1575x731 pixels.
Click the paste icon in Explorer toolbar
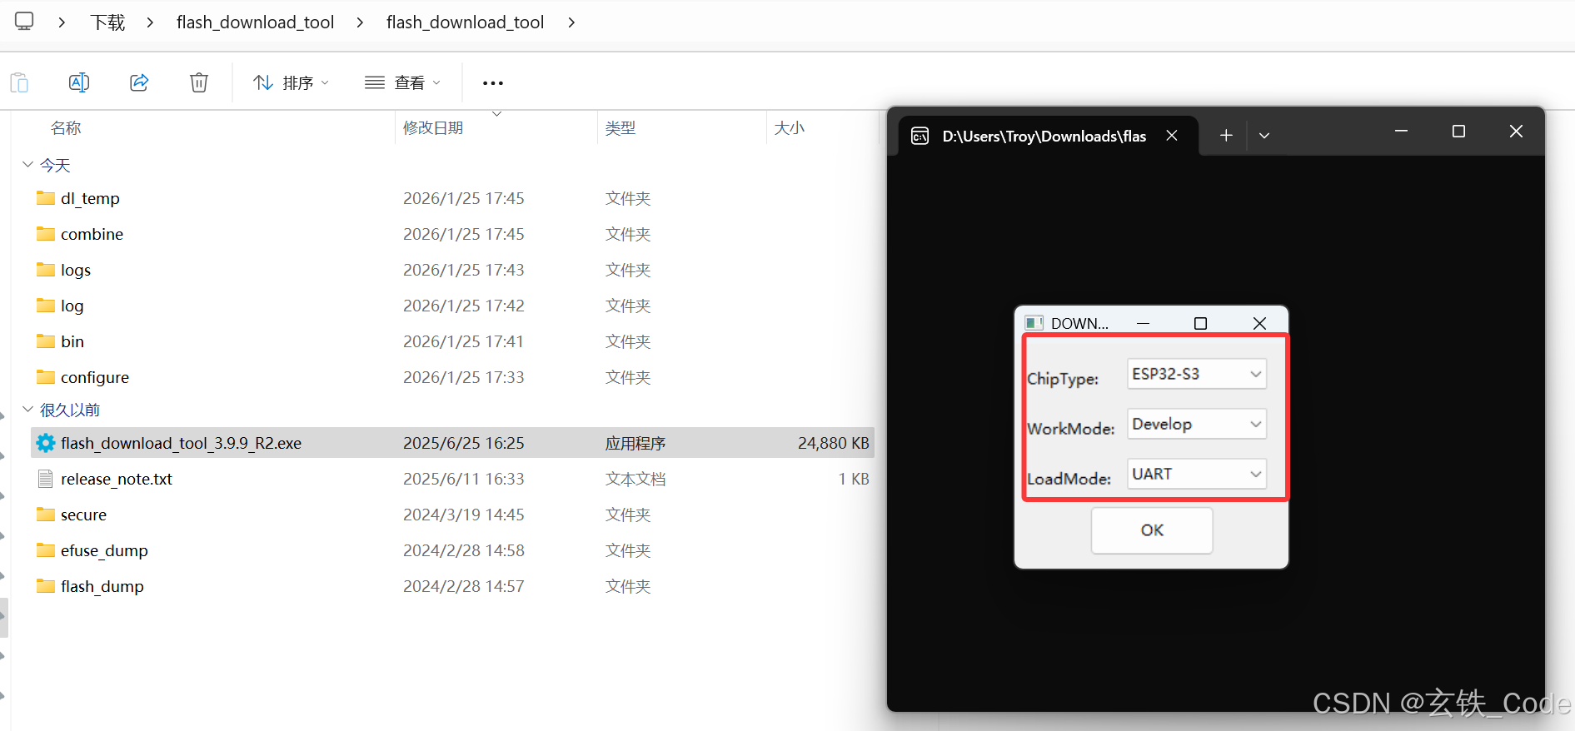point(19,82)
